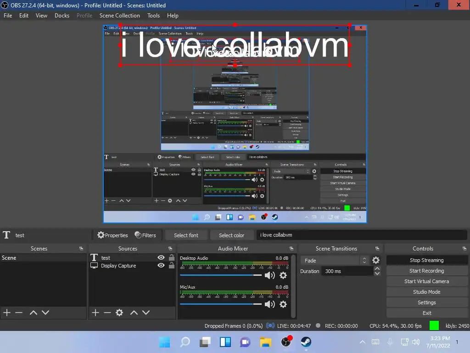Click Start Recording button
This screenshot has height=353, width=470.
[x=426, y=271]
